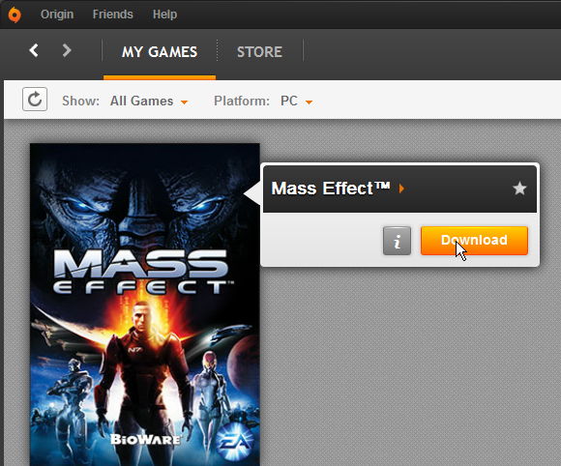Open the Help menu
The image size is (561, 466).
tap(164, 15)
